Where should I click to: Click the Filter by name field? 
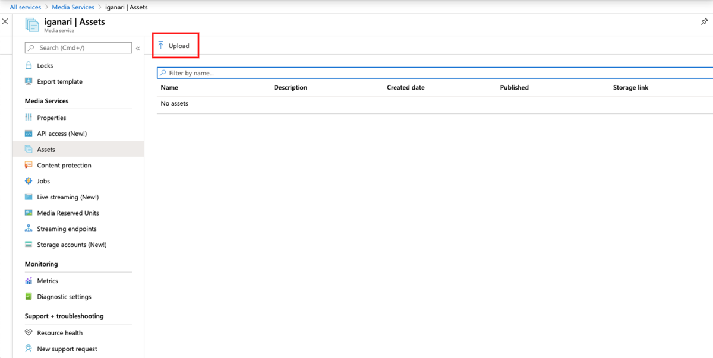(435, 73)
